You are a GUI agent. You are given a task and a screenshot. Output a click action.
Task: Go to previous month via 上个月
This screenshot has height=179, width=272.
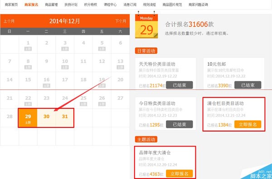pos(9,21)
